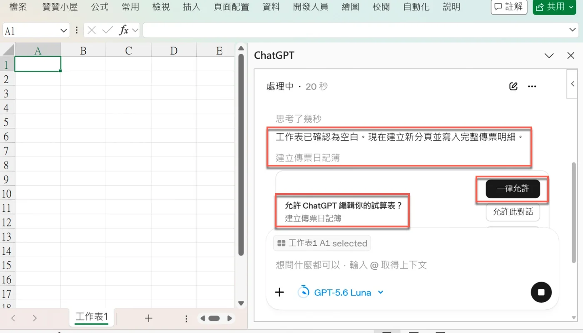Screen dimensions: 583x333
Task: Click the 思考了幾秒 text
Action: point(299,119)
